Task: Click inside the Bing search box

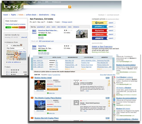Action: (x=46, y=7)
